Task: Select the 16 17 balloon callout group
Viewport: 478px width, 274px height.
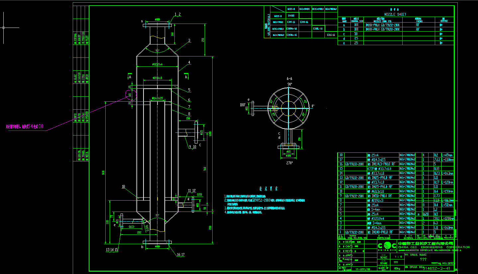Action: pyautogui.click(x=181, y=255)
